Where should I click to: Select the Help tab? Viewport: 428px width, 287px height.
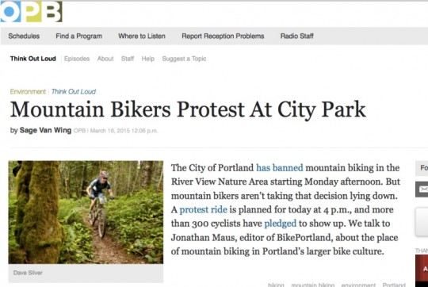[148, 59]
